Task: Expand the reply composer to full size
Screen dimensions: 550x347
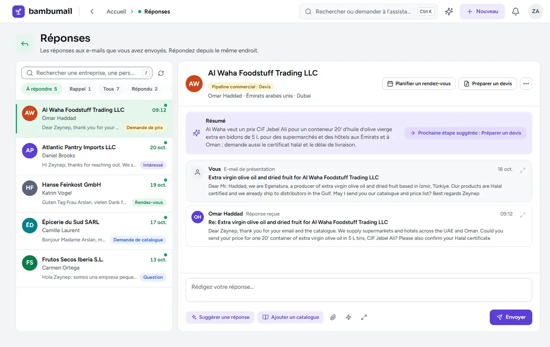Action: 364,317
